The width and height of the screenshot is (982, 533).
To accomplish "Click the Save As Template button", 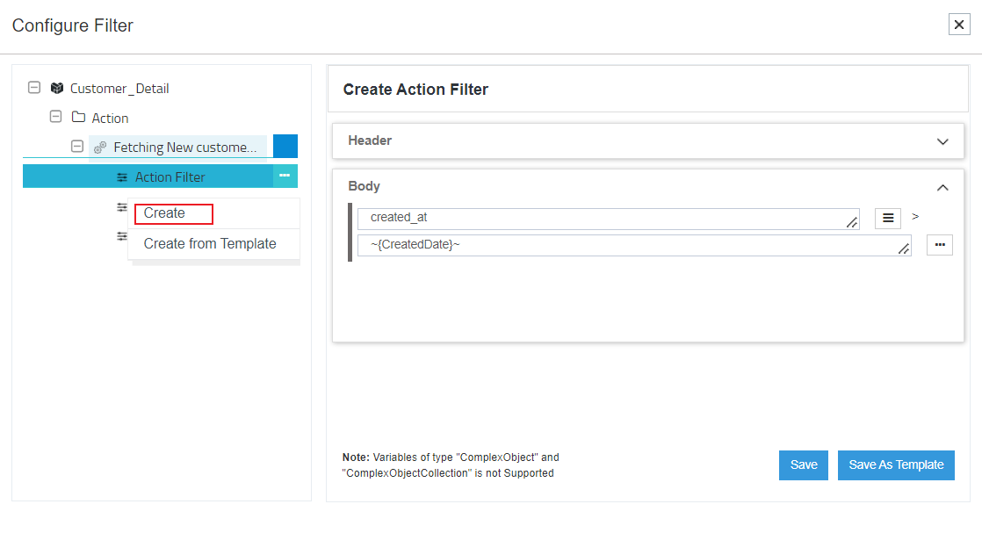I will [x=896, y=465].
